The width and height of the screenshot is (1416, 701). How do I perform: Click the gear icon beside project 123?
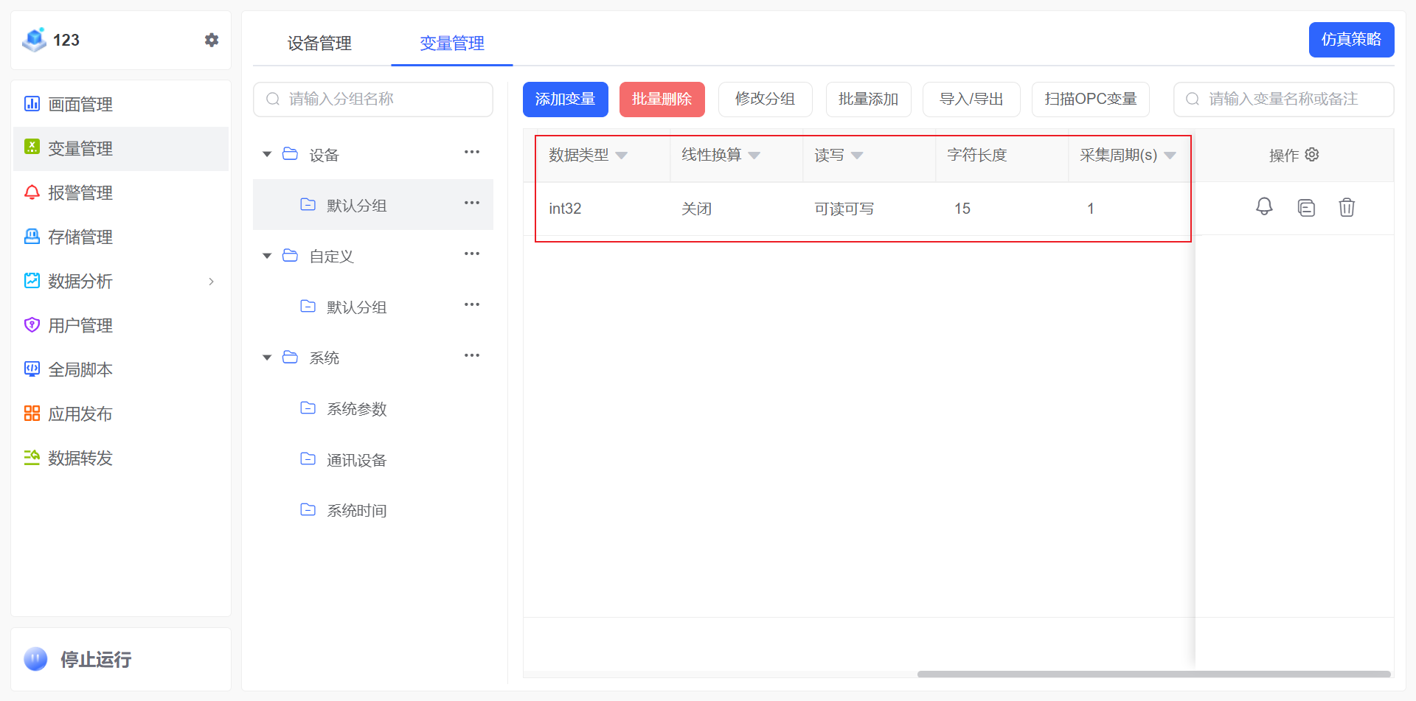pos(212,40)
